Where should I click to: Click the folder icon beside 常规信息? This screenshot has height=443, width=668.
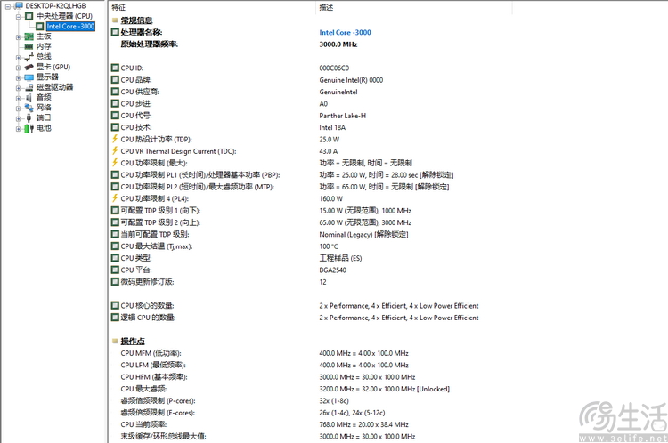[115, 20]
